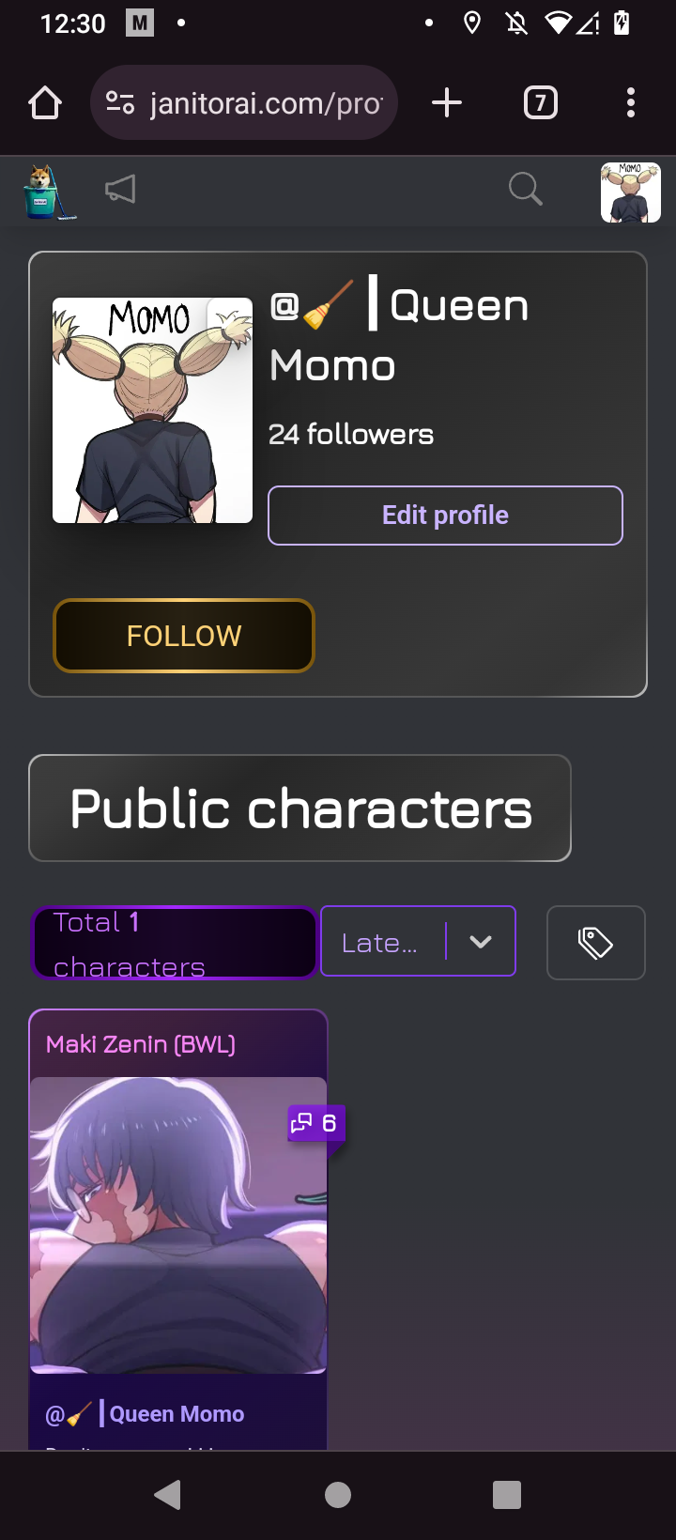Open the announcements megaphone icon

click(x=120, y=190)
